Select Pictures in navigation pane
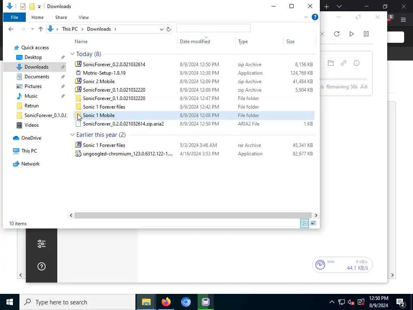 pos(33,86)
